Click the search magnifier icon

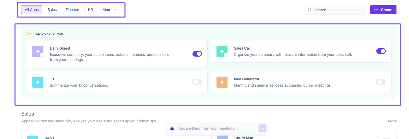[x=309, y=10]
